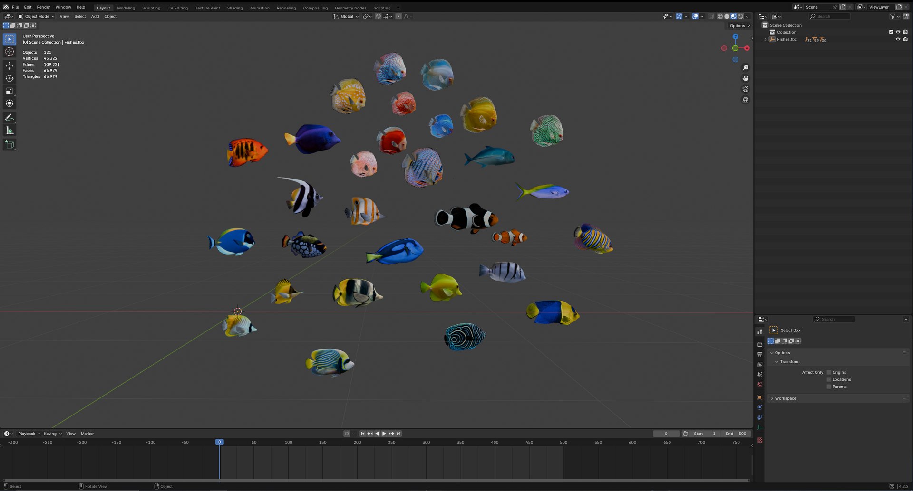Choose the Add Cube tool
913x491 pixels.
[10, 144]
